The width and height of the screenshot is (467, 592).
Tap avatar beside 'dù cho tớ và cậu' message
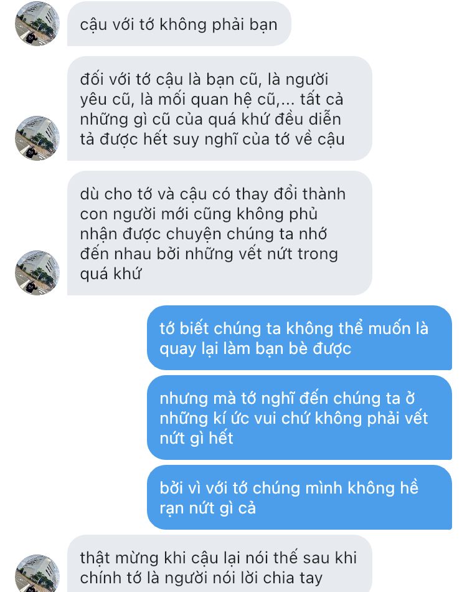pos(37,272)
